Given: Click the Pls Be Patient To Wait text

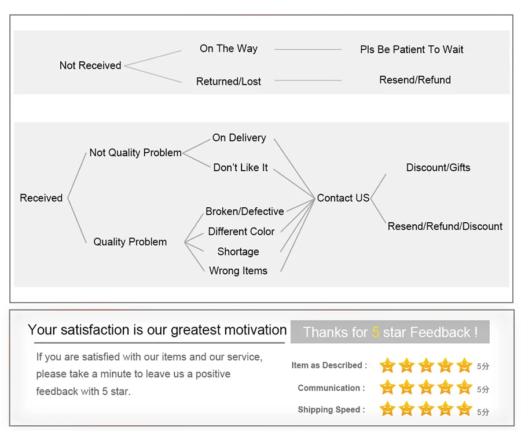Looking at the screenshot, I should (x=412, y=50).
